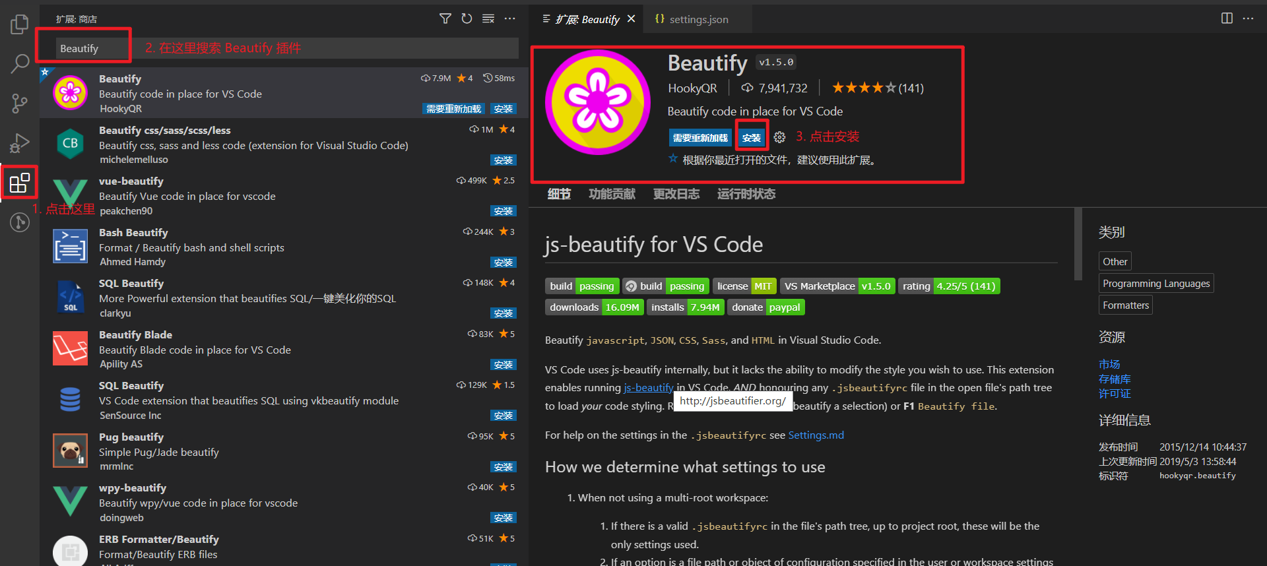The image size is (1267, 566).
Task: Open the Source Control view
Action: coord(20,103)
